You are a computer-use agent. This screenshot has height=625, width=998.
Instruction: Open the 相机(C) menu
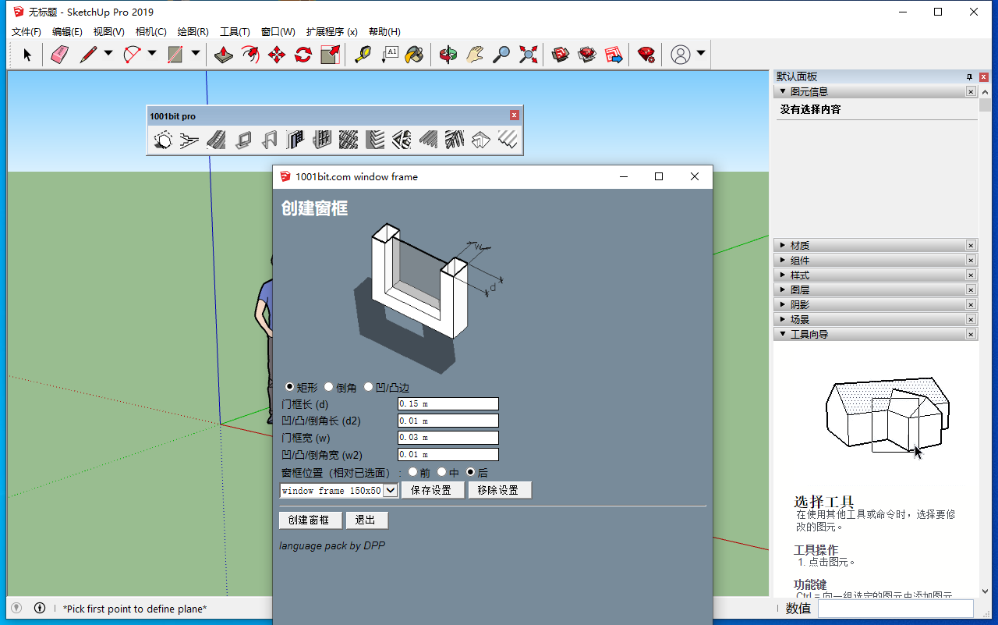(150, 32)
